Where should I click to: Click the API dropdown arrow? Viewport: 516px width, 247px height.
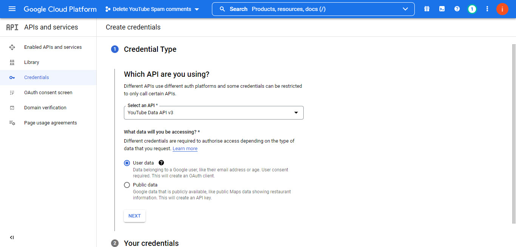coord(296,113)
